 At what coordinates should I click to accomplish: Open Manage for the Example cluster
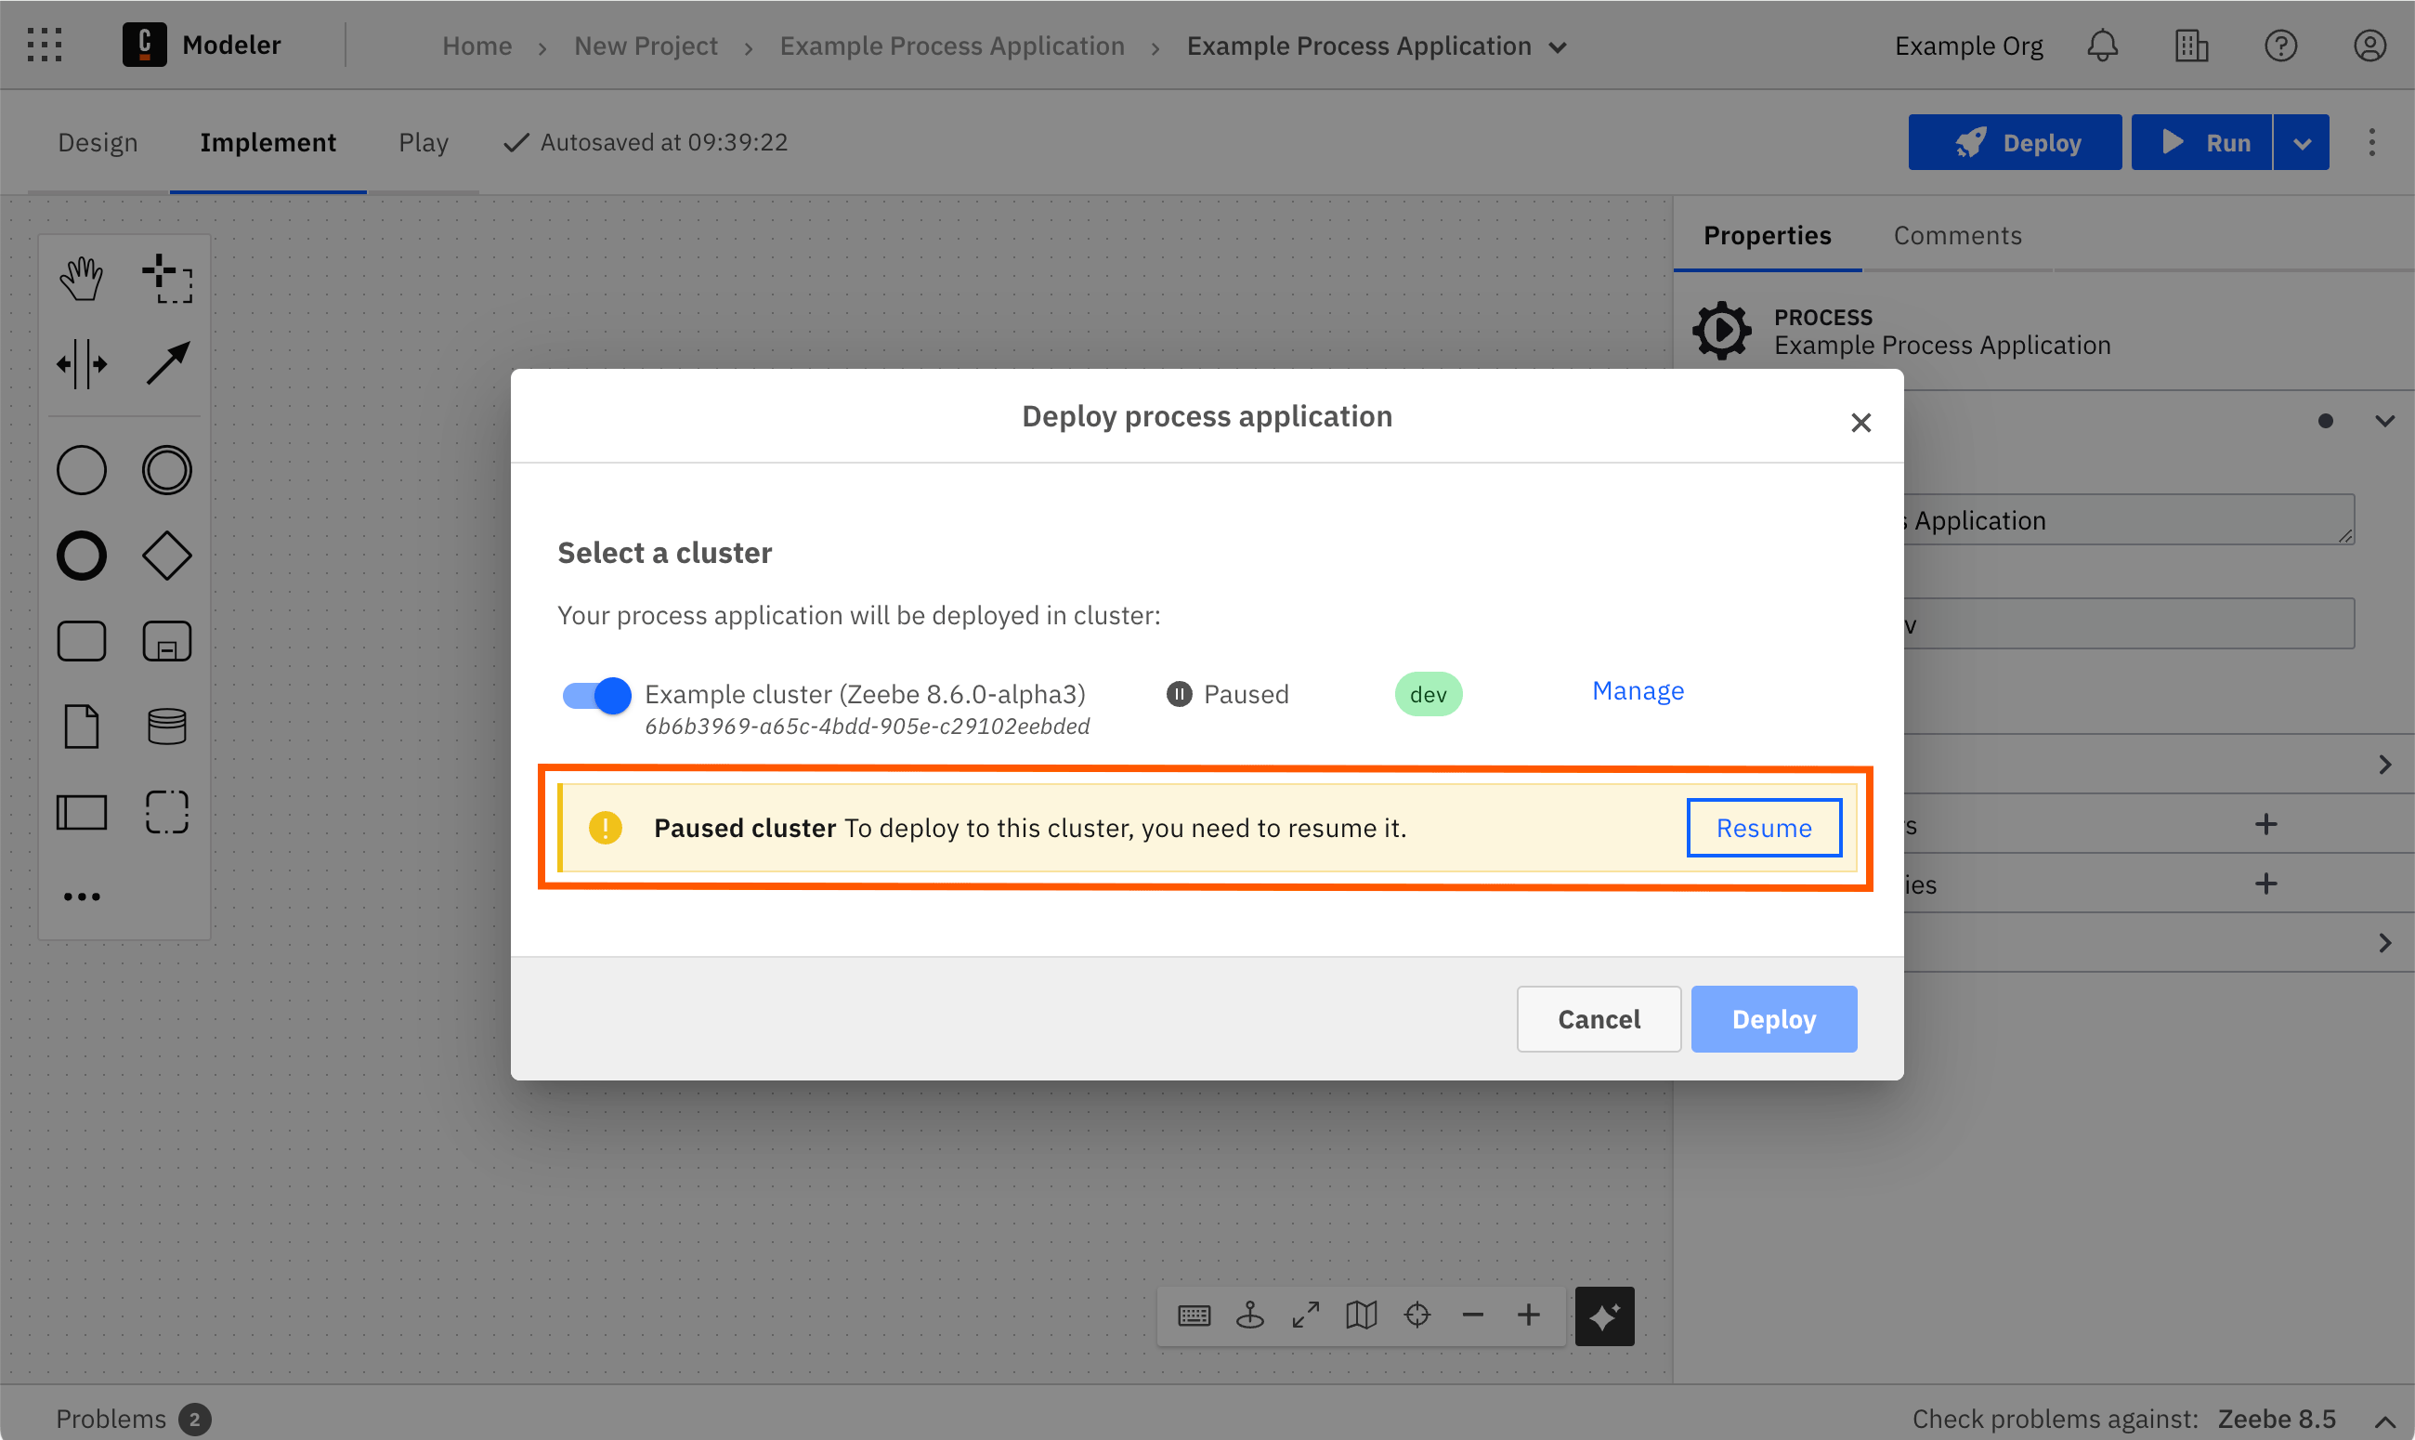1638,690
